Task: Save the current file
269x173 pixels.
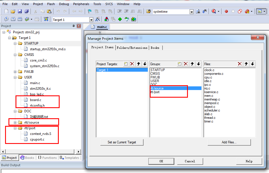Action: (20, 12)
